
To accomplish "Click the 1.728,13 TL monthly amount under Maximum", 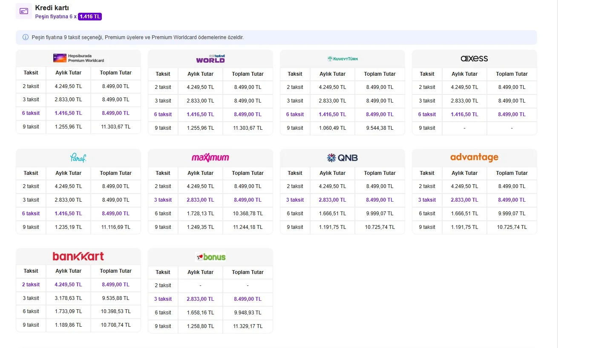I will [x=200, y=214].
